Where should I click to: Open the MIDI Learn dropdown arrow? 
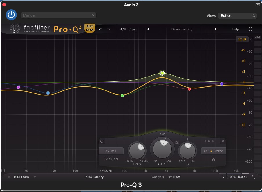click(35, 177)
